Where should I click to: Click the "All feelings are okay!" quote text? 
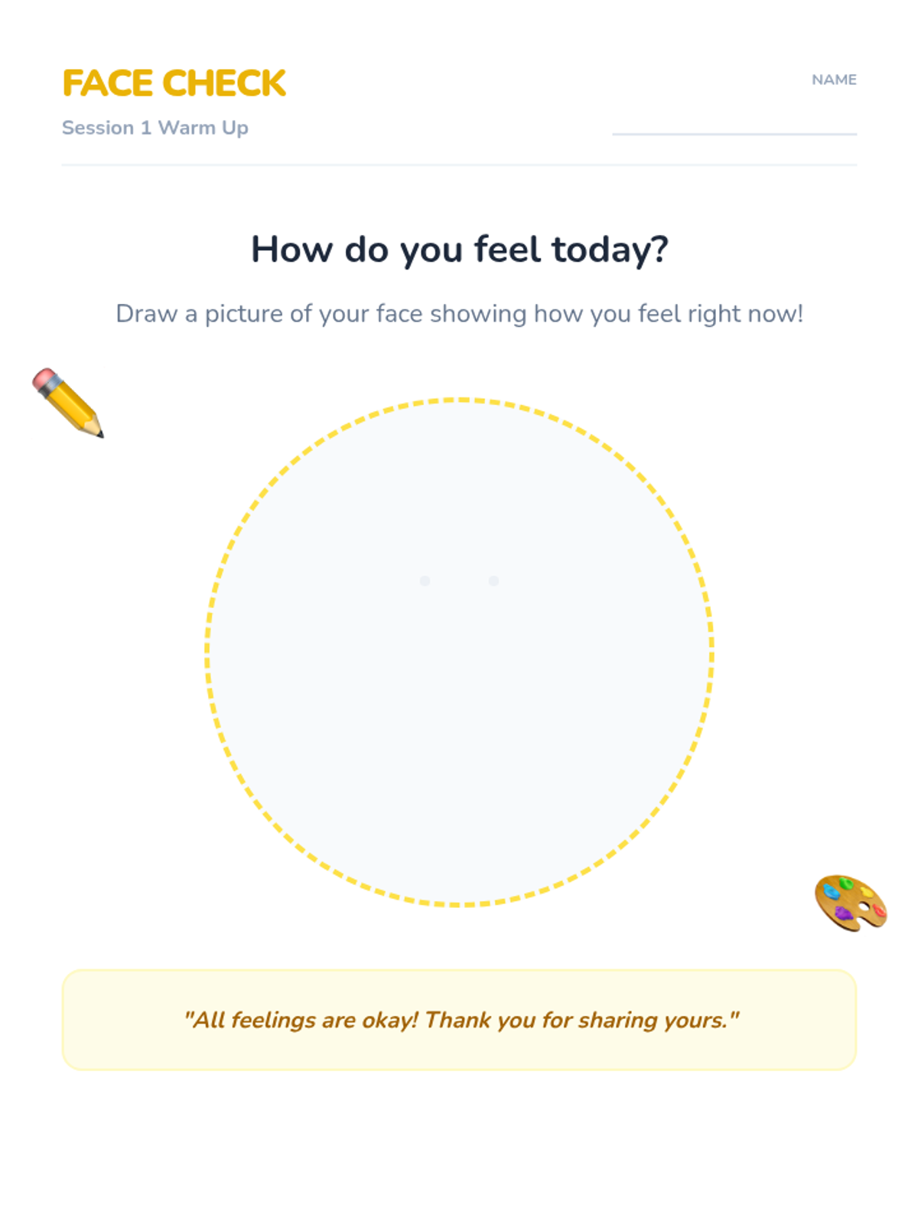pyautogui.click(x=461, y=1020)
